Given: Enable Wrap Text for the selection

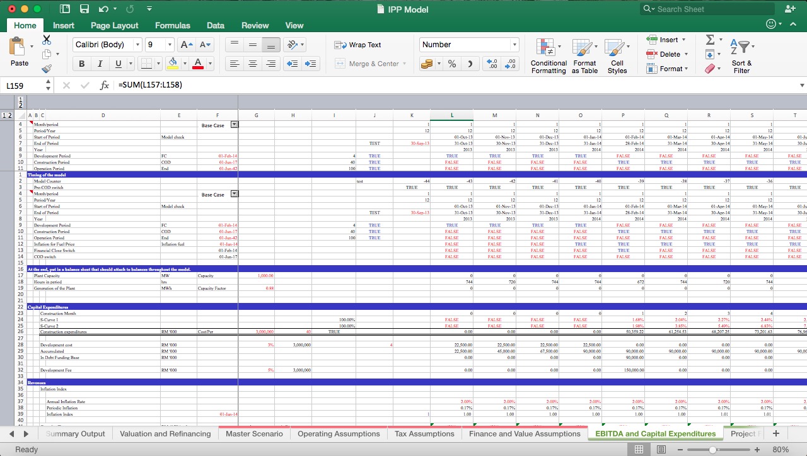Looking at the screenshot, I should (x=357, y=45).
